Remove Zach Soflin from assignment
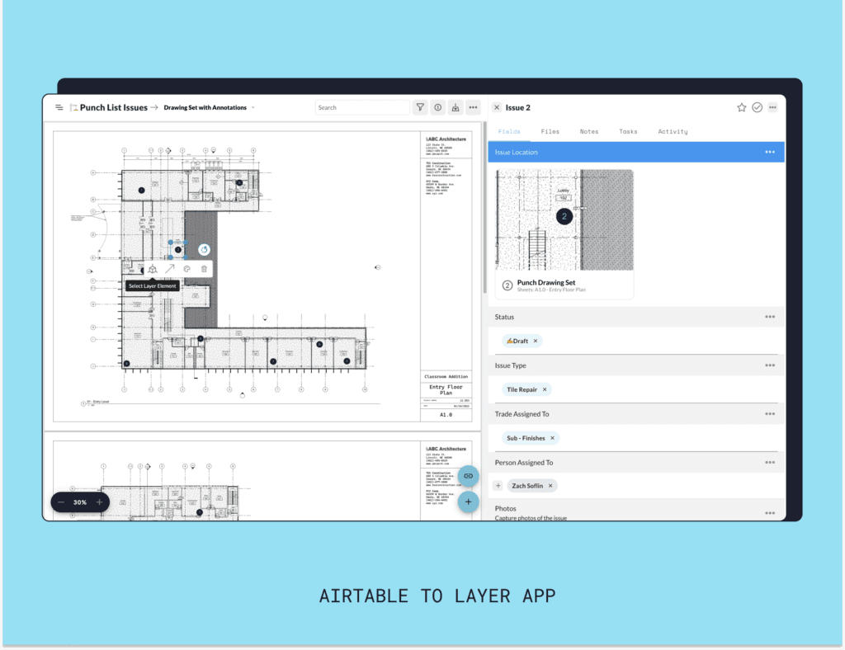 click(x=550, y=486)
